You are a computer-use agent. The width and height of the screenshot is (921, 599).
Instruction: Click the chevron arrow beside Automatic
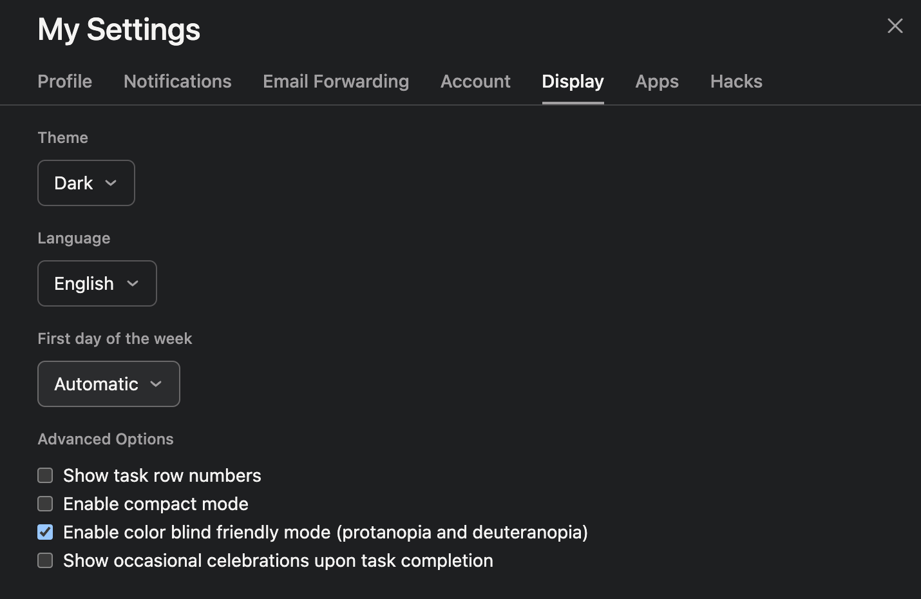coord(156,384)
